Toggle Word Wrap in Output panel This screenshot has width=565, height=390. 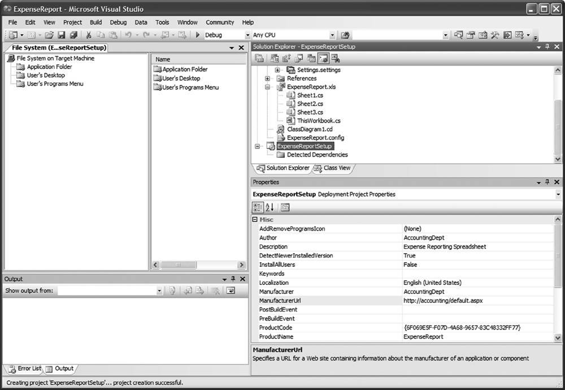(231, 291)
